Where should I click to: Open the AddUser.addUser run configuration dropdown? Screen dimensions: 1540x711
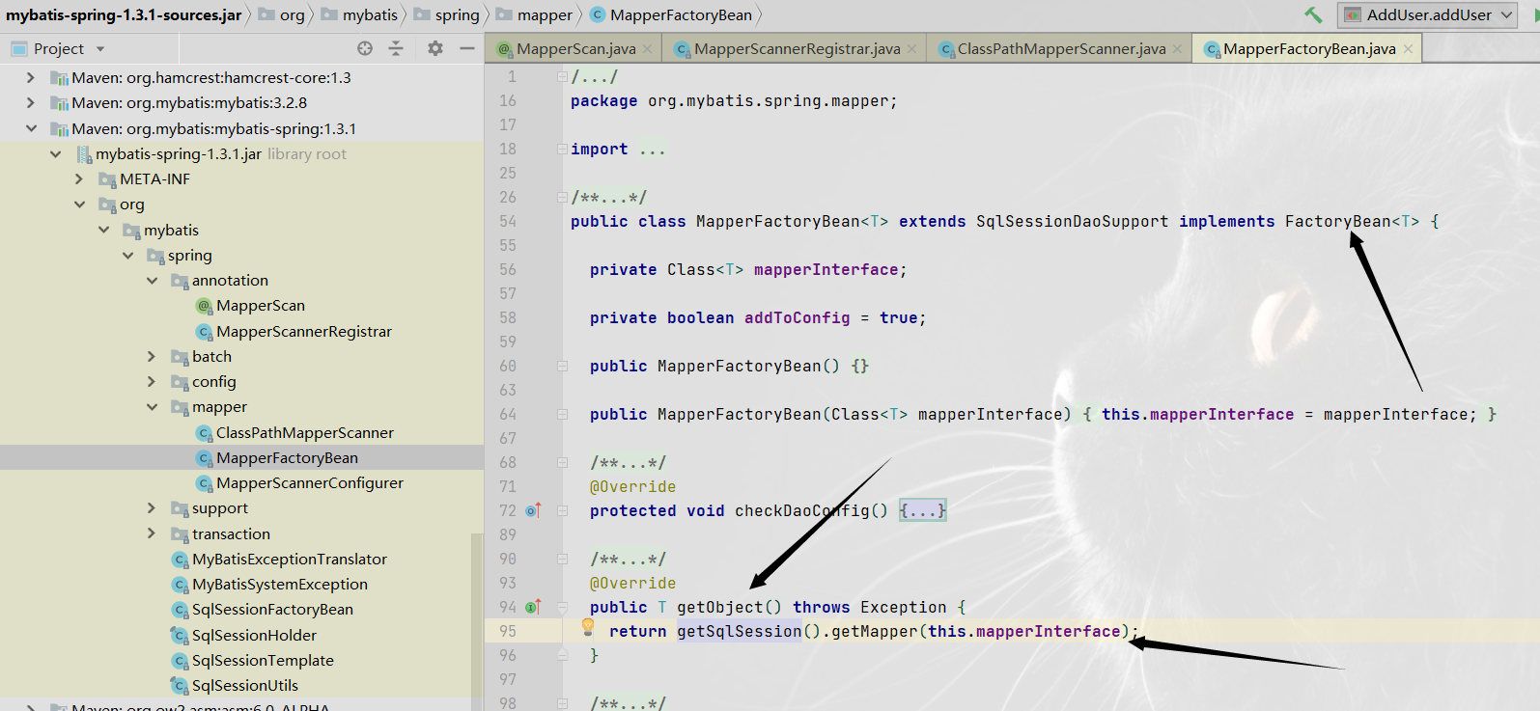1429,14
